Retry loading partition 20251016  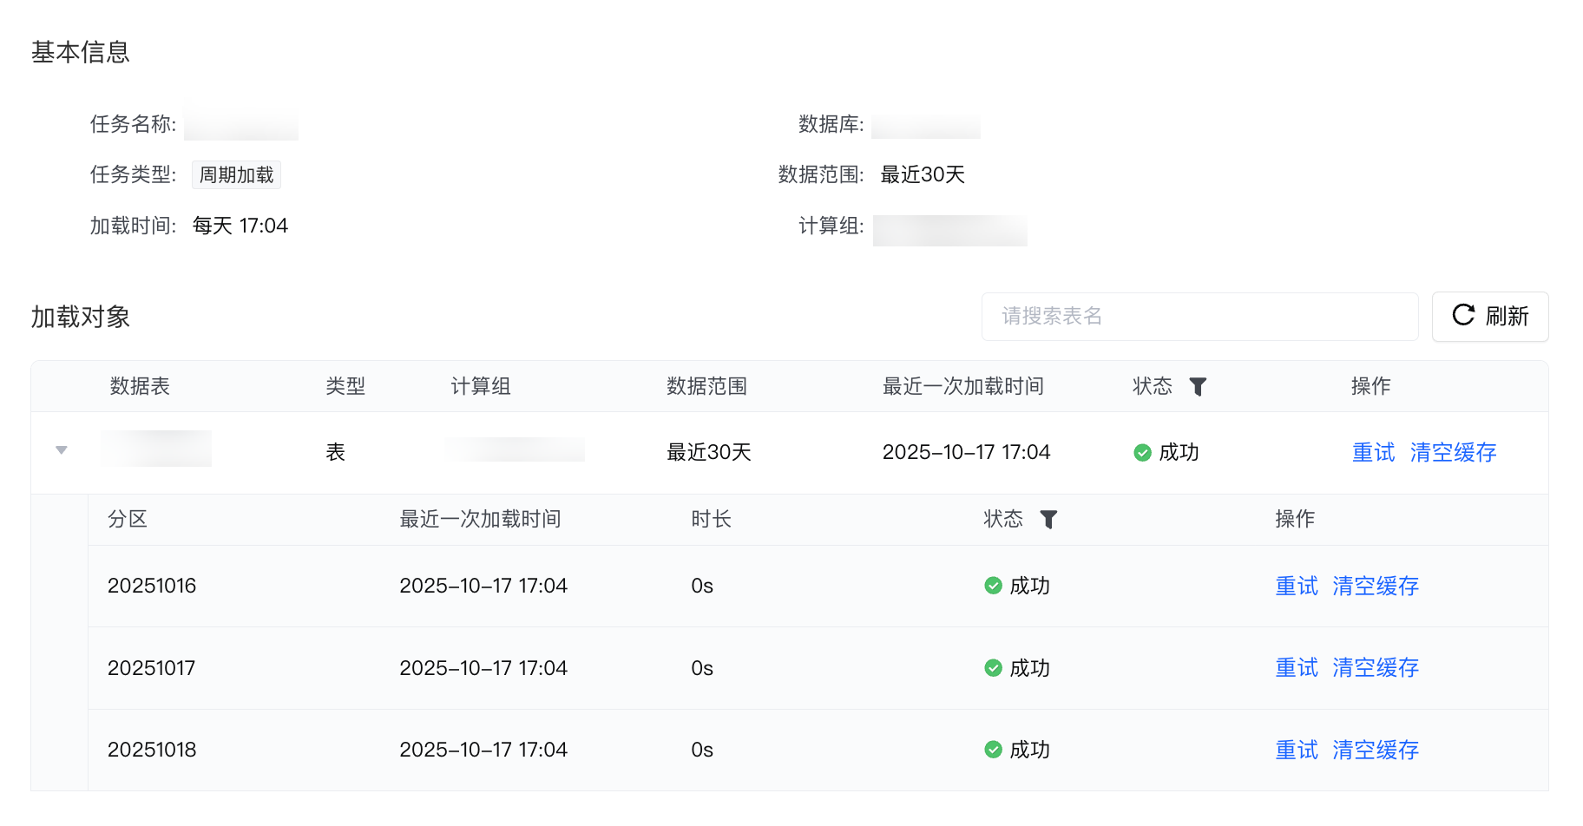point(1297,587)
